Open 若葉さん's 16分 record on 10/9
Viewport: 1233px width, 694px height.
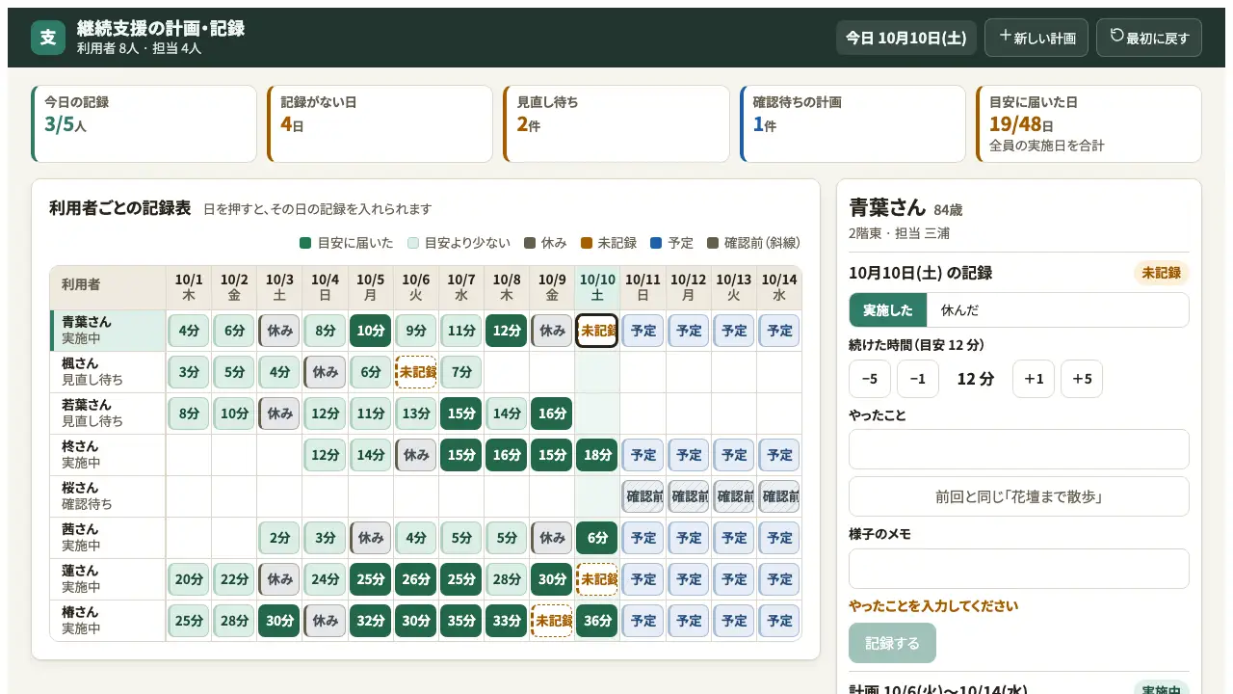click(552, 414)
